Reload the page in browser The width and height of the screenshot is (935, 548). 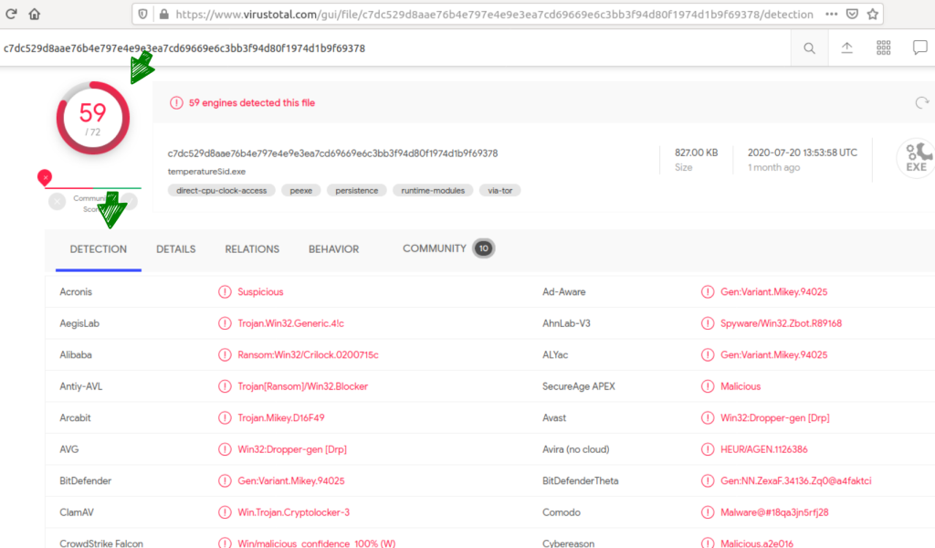pyautogui.click(x=10, y=15)
